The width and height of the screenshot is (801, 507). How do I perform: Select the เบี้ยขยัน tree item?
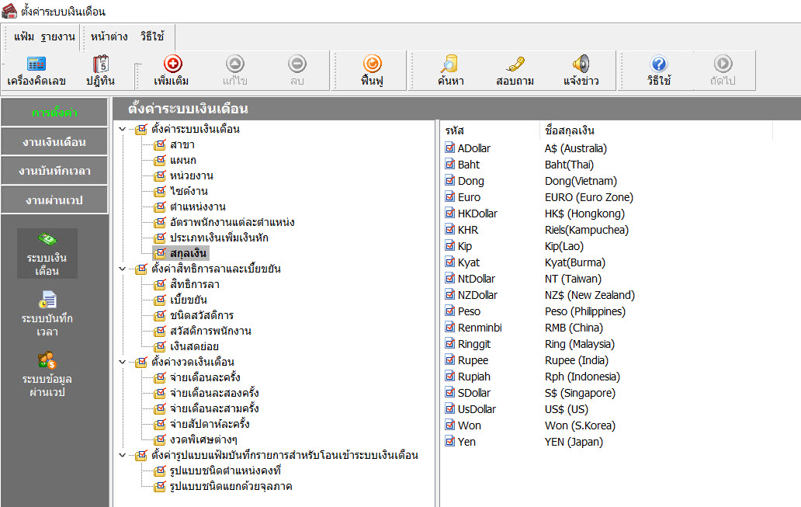click(x=189, y=300)
